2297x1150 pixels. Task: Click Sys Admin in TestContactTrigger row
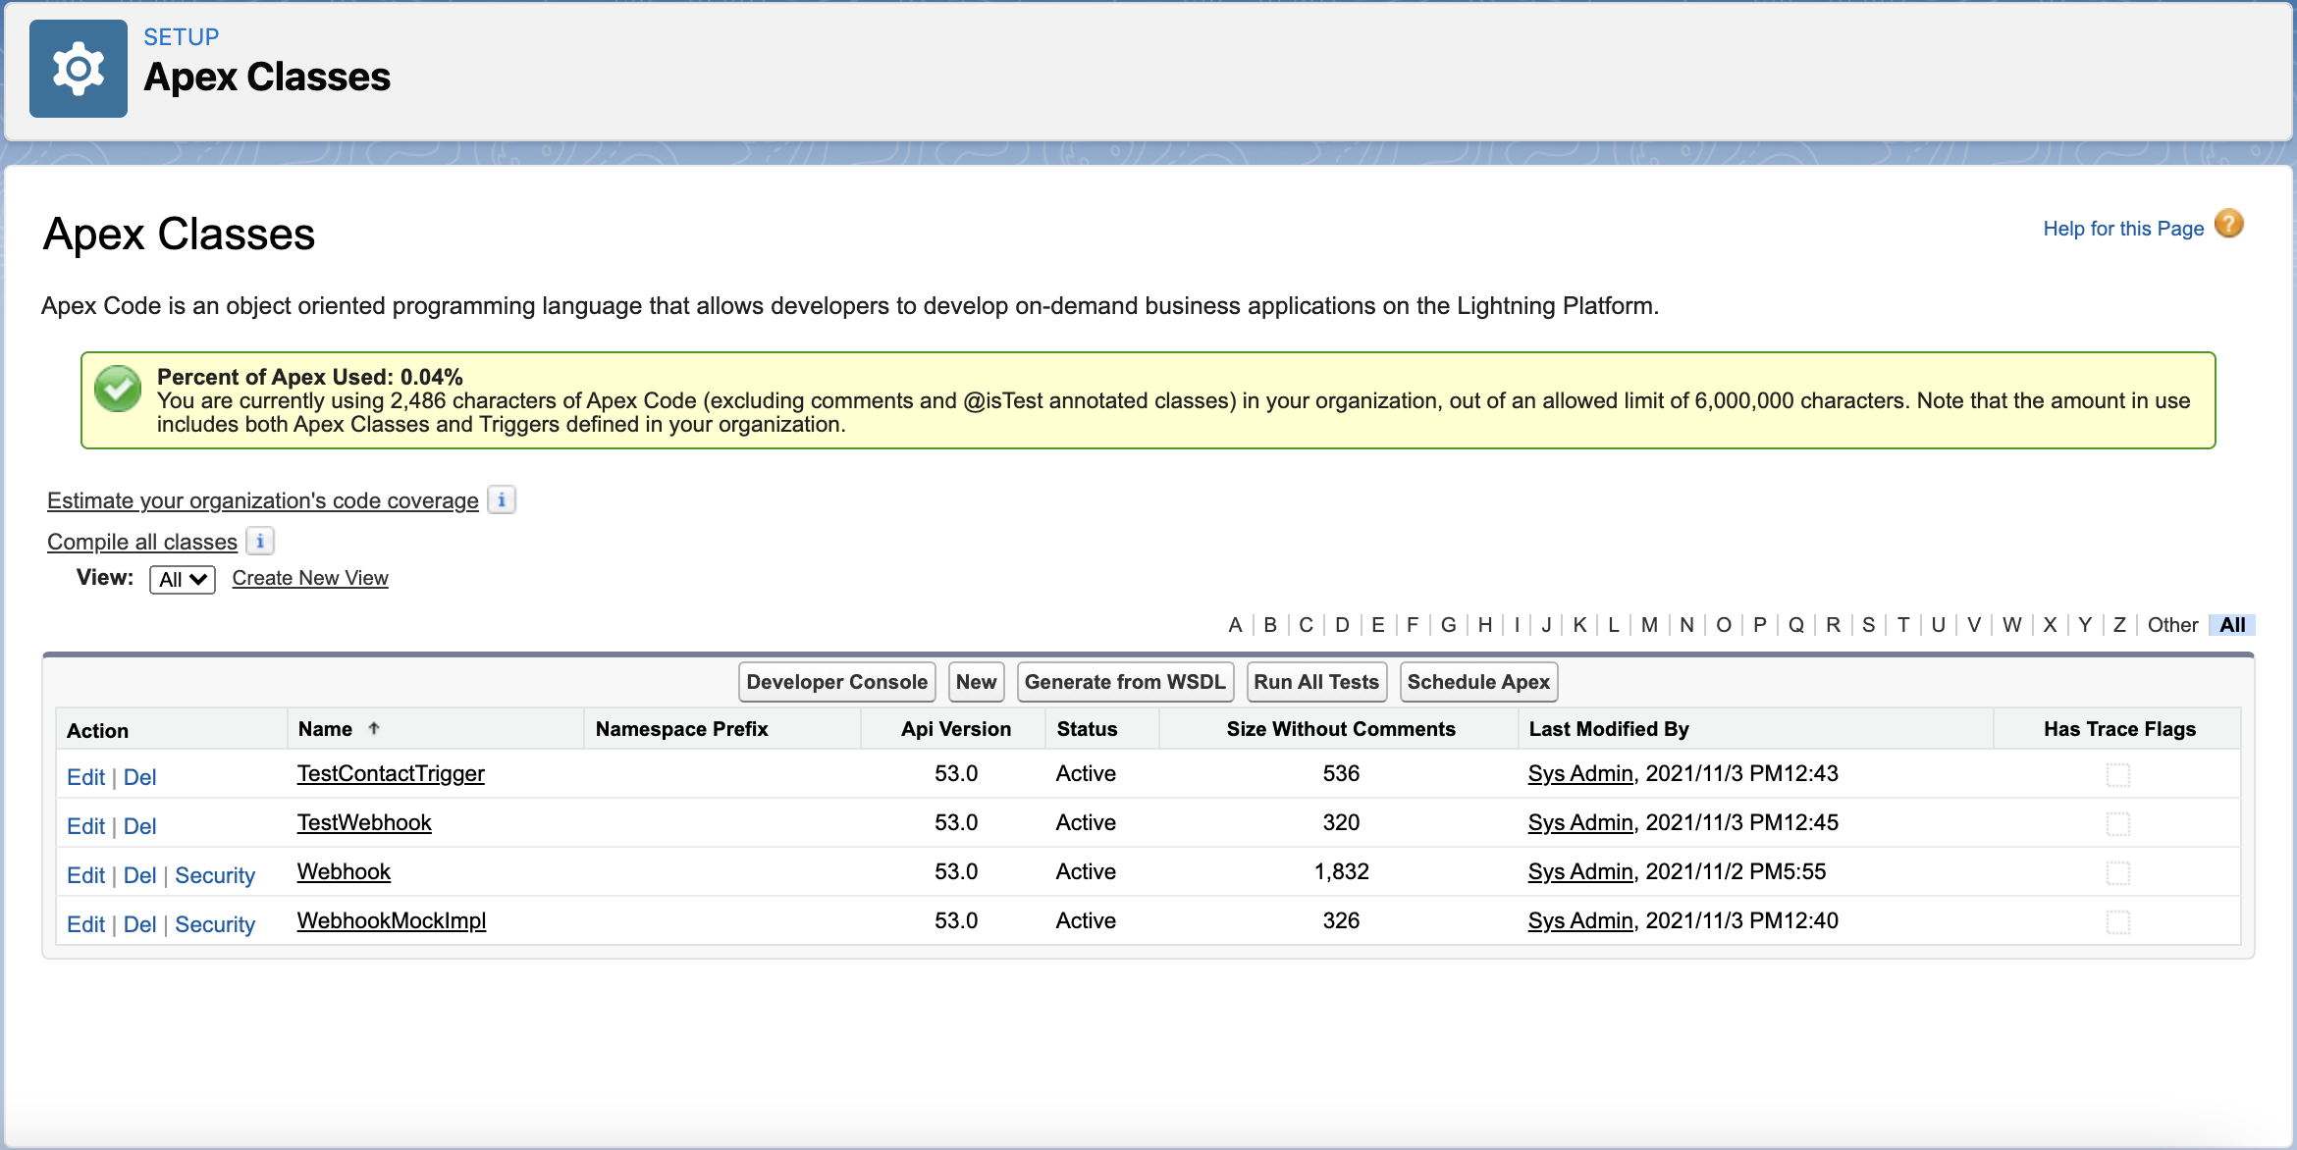coord(1580,773)
